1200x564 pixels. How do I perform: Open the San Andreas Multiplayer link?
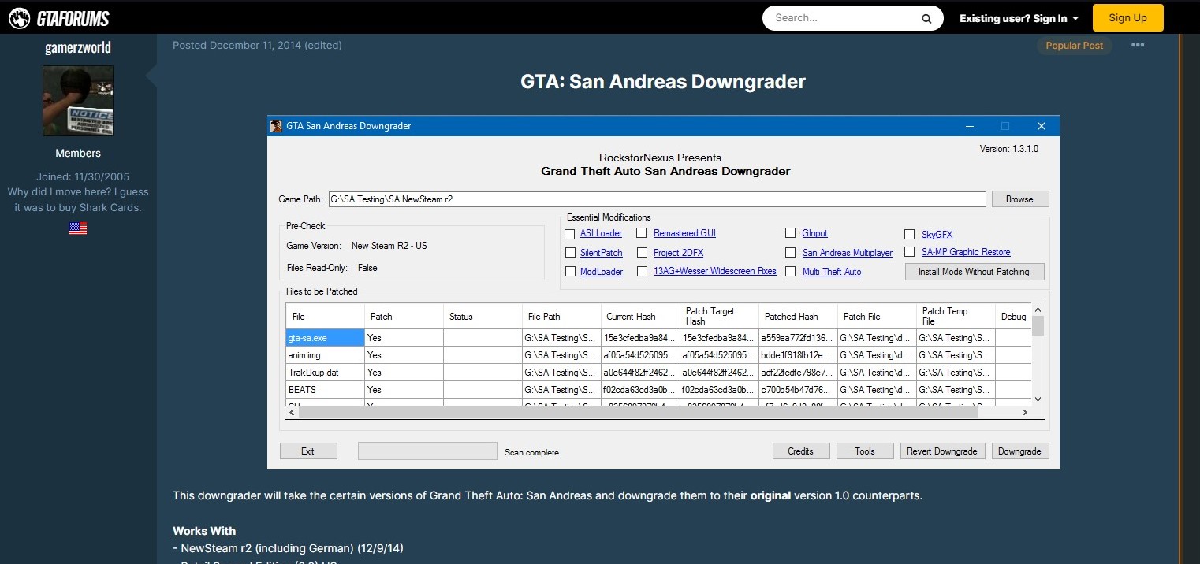click(847, 253)
